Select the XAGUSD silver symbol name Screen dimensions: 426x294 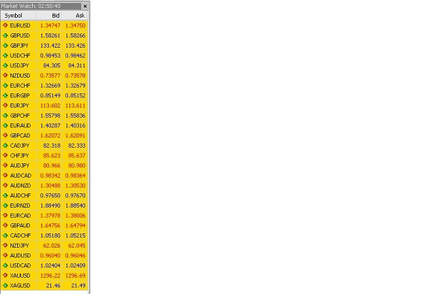click(x=20, y=286)
